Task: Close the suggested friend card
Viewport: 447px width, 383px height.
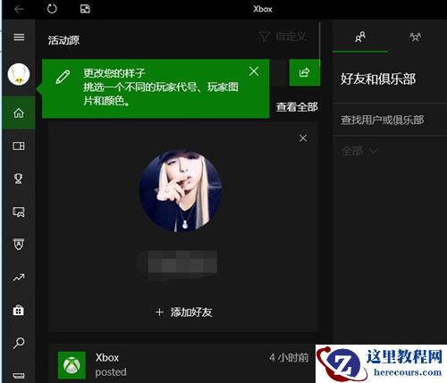Action: (x=303, y=138)
